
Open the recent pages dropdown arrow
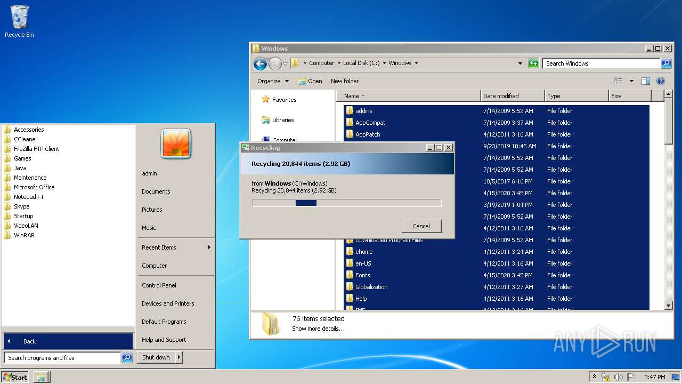(x=285, y=64)
